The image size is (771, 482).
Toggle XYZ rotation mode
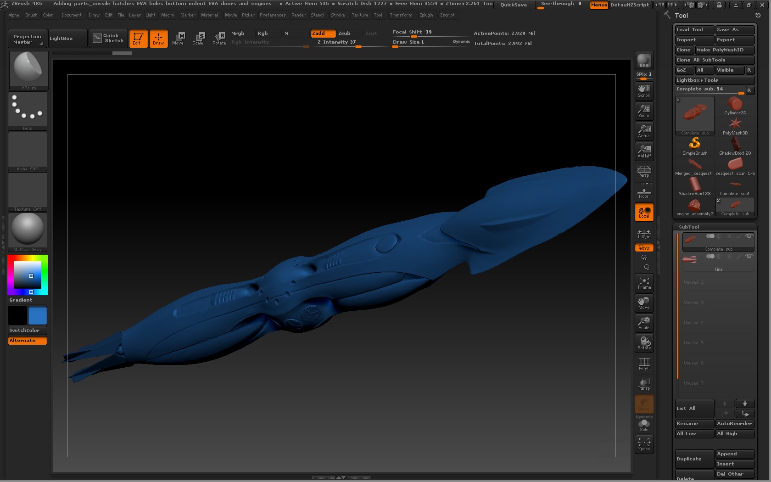coord(644,247)
